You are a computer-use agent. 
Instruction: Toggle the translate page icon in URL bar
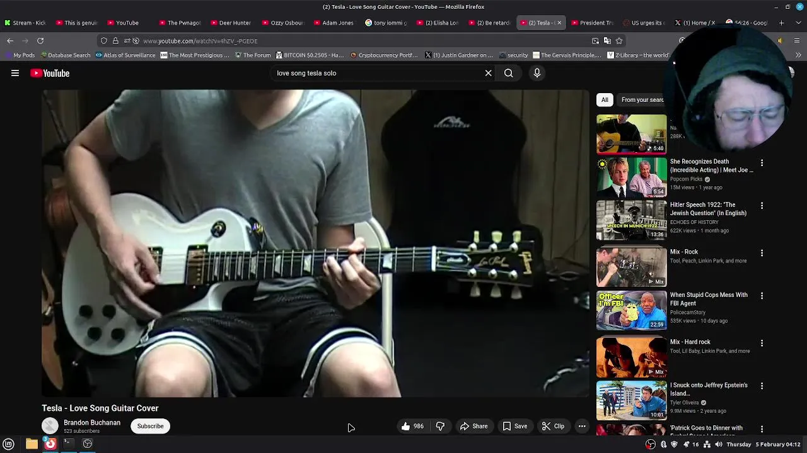click(607, 41)
